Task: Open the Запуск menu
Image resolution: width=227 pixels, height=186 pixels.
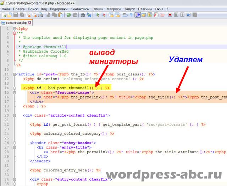Action: [x=129, y=9]
